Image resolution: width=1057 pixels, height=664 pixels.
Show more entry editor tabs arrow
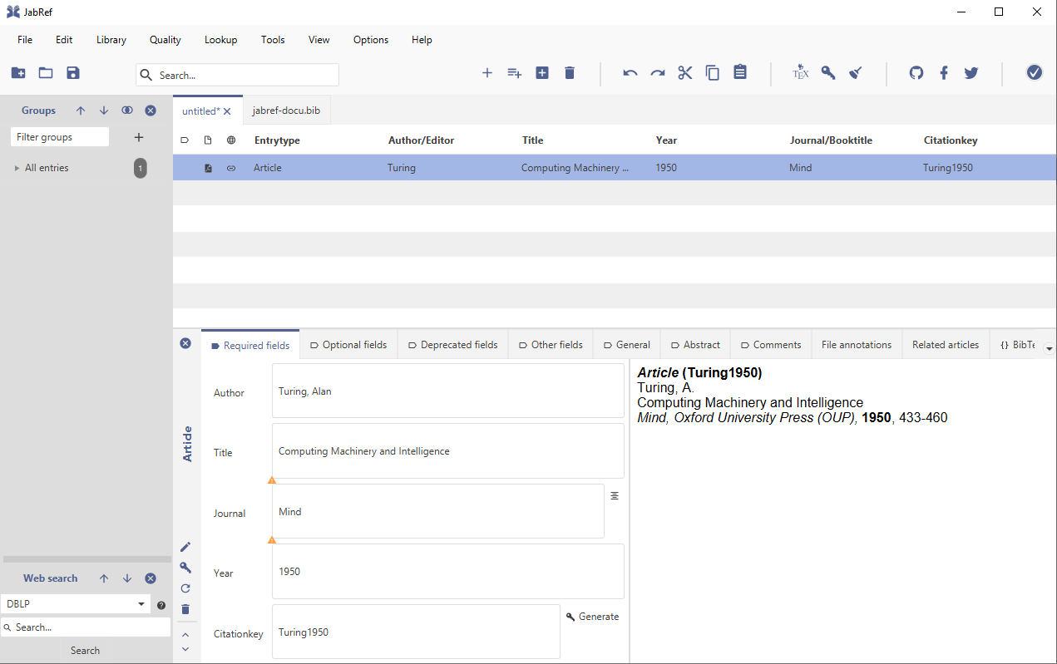[1049, 349]
